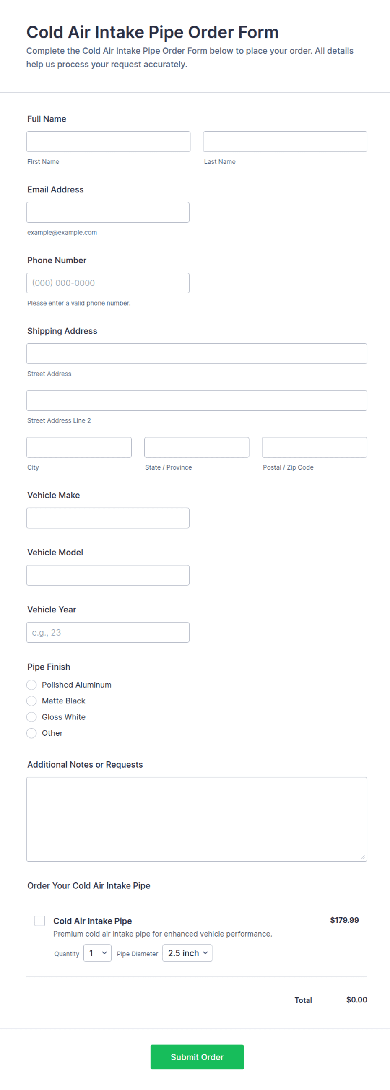
Task: Click the State / Province field
Action: [197, 447]
